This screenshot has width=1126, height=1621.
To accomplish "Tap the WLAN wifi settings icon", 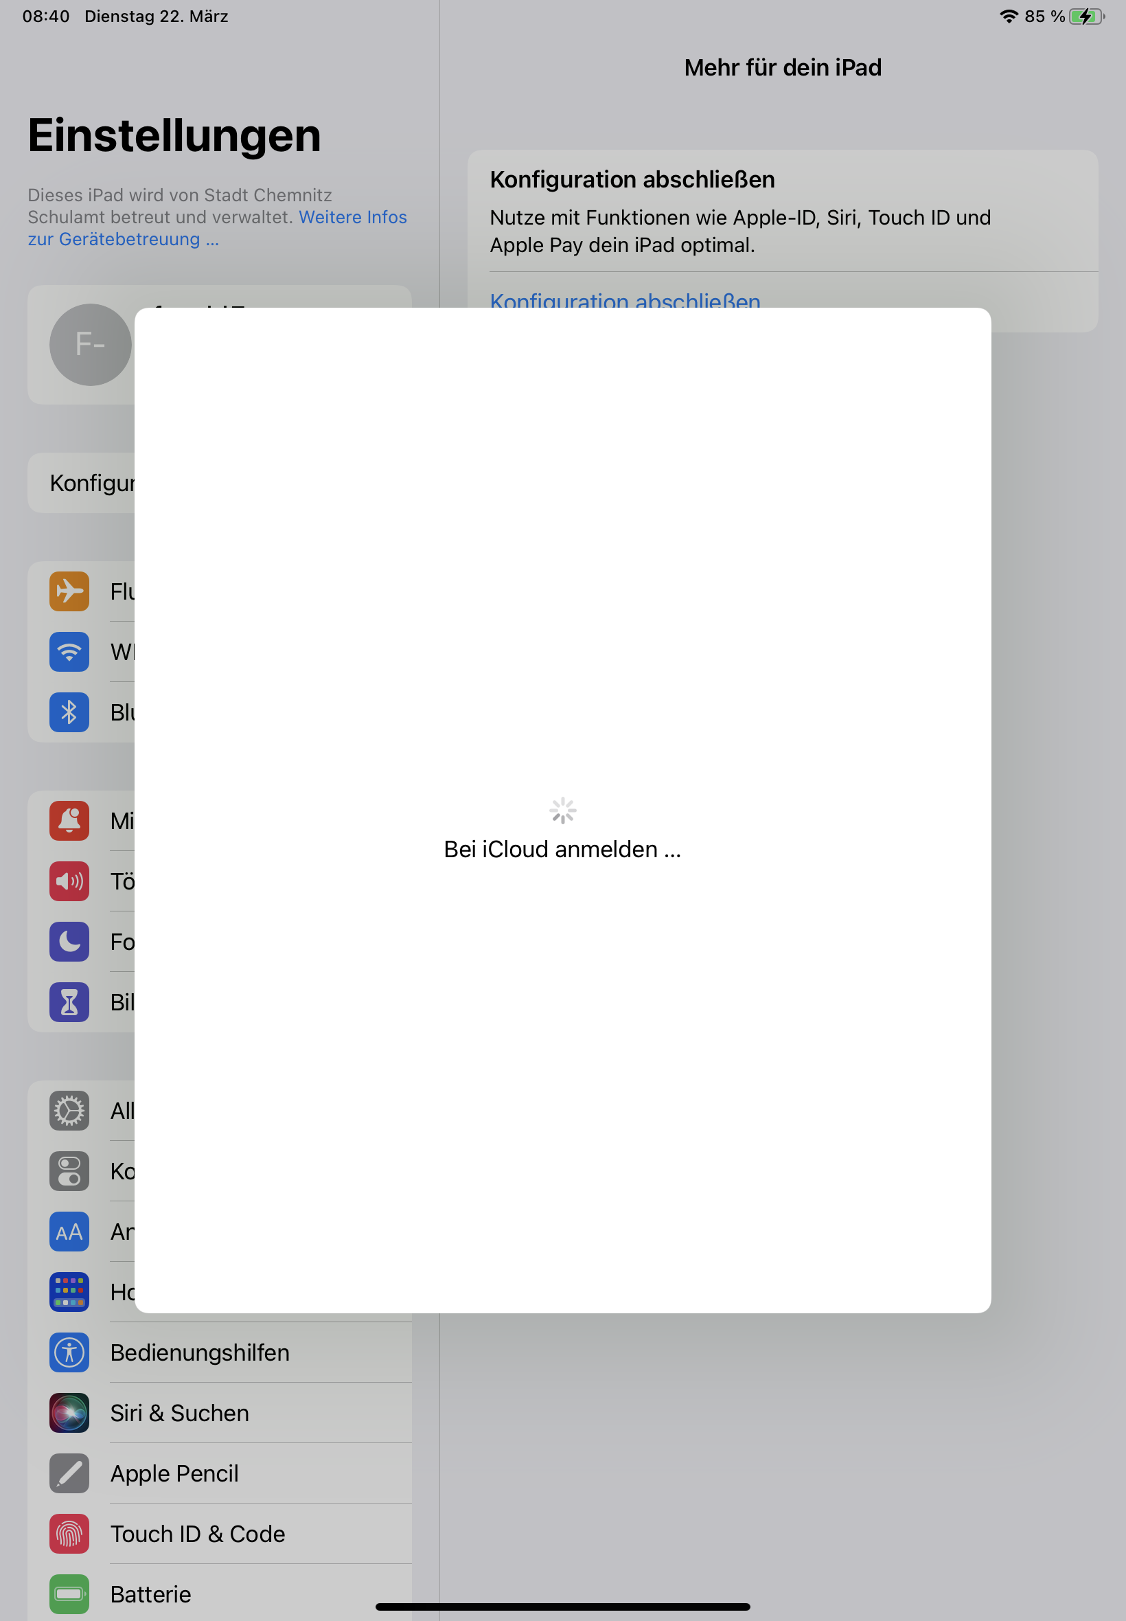I will [69, 652].
